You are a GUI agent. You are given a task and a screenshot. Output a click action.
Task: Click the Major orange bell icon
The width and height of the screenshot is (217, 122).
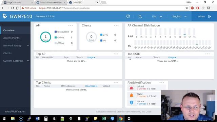[x=132, y=95]
